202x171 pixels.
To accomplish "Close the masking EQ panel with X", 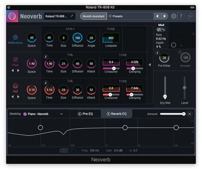I will 190,114.
